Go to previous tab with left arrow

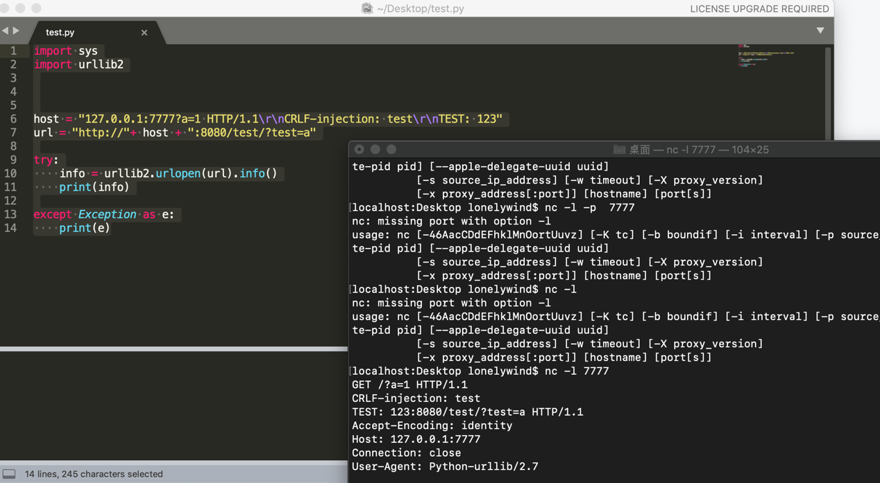click(6, 31)
